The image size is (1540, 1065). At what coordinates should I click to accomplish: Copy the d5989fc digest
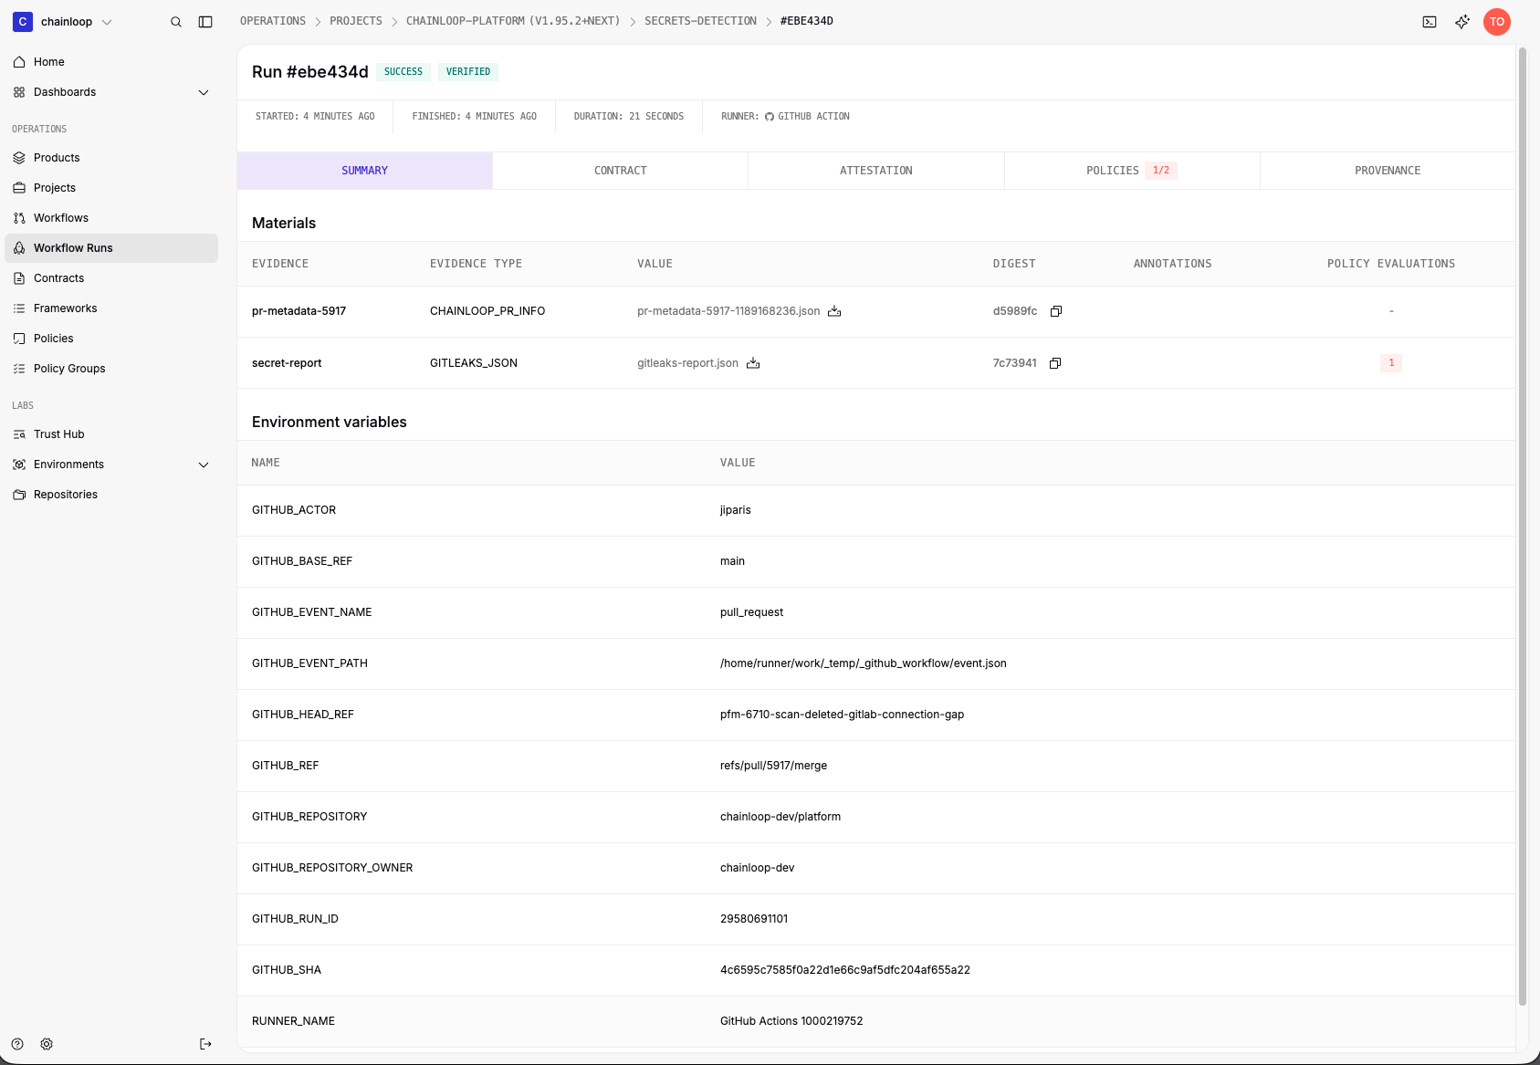point(1056,311)
